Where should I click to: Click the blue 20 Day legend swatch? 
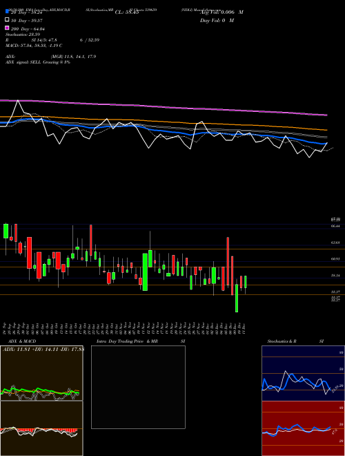(x=8, y=12)
